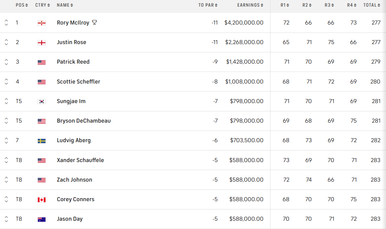Image resolution: width=386 pixels, height=229 pixels.
Task: Click the Australia flag by Jason Day
Action: pyautogui.click(x=41, y=219)
